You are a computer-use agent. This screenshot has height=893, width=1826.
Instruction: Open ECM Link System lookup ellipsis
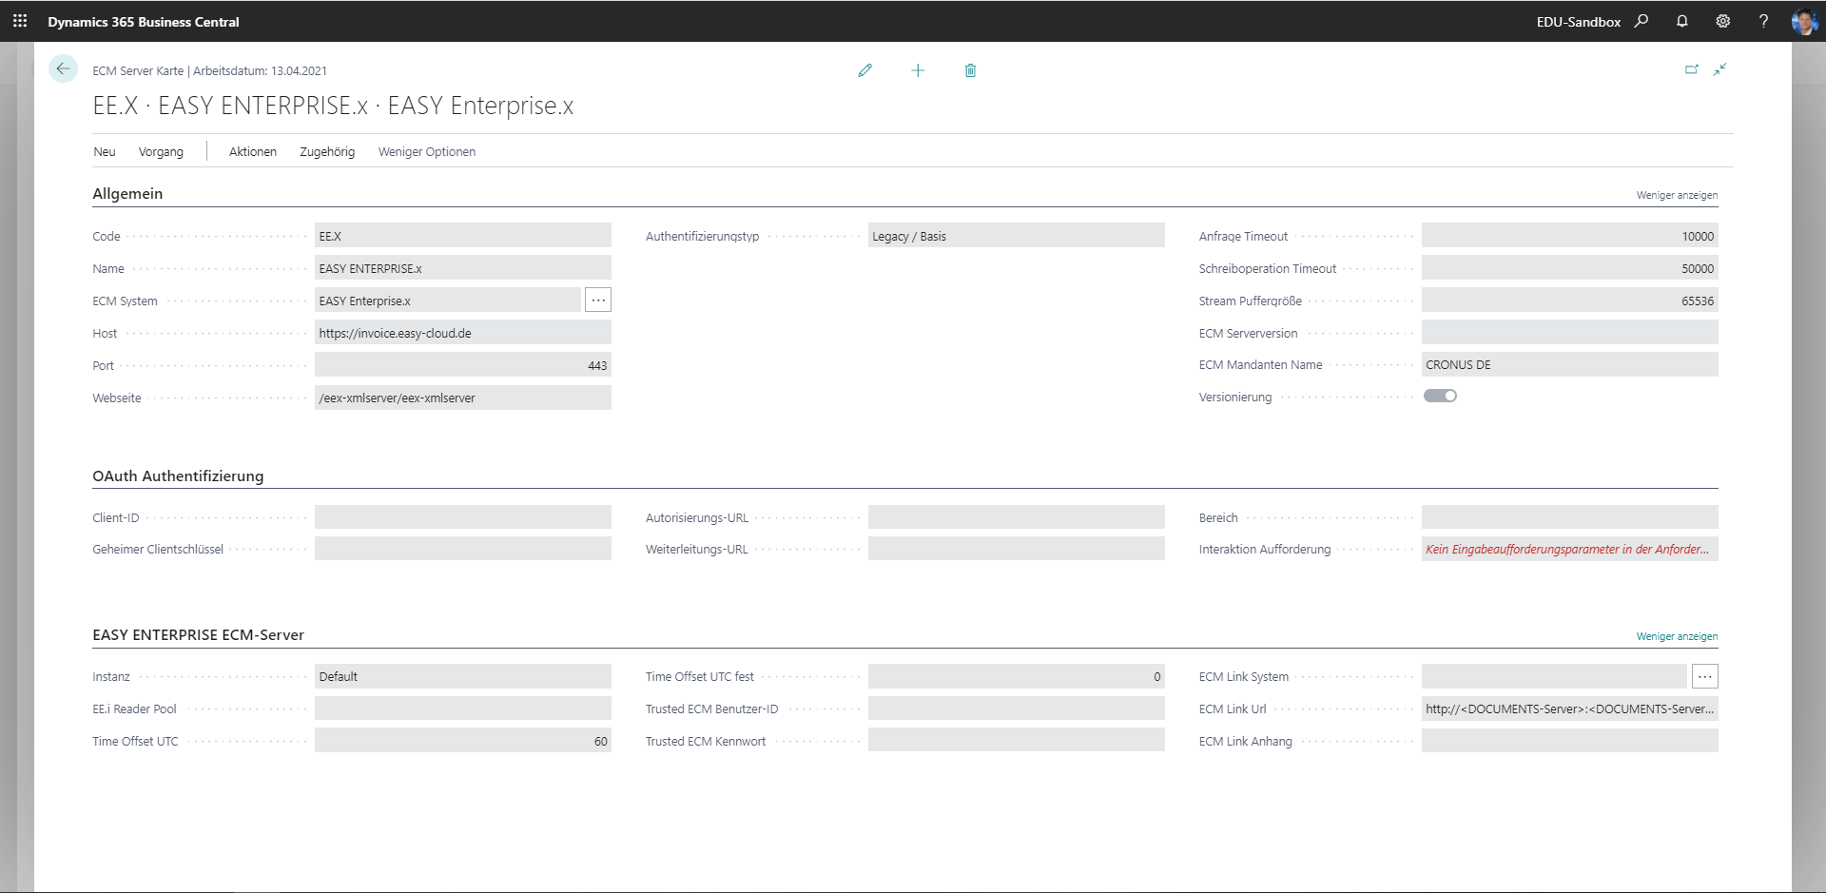(1705, 676)
